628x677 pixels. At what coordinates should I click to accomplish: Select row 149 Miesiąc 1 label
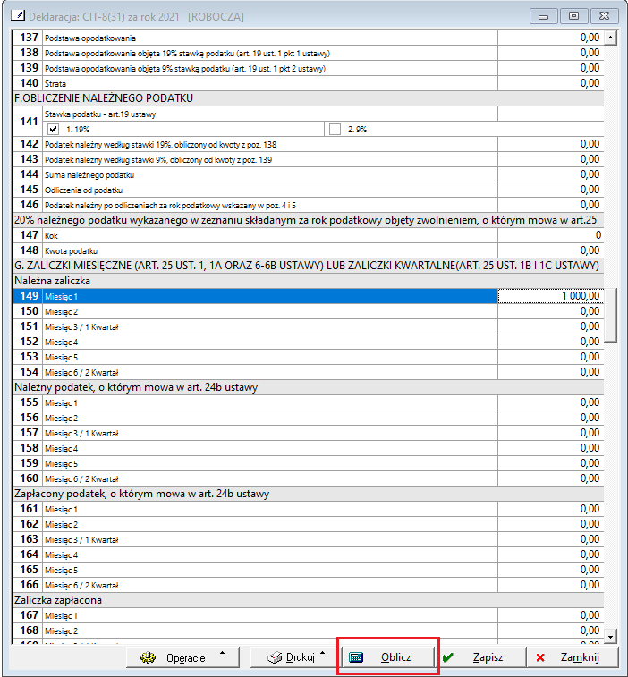[62, 297]
